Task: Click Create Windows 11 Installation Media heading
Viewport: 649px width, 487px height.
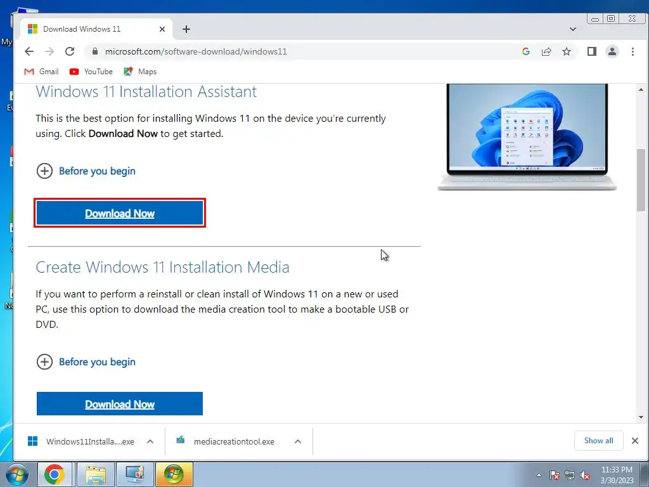Action: point(162,267)
